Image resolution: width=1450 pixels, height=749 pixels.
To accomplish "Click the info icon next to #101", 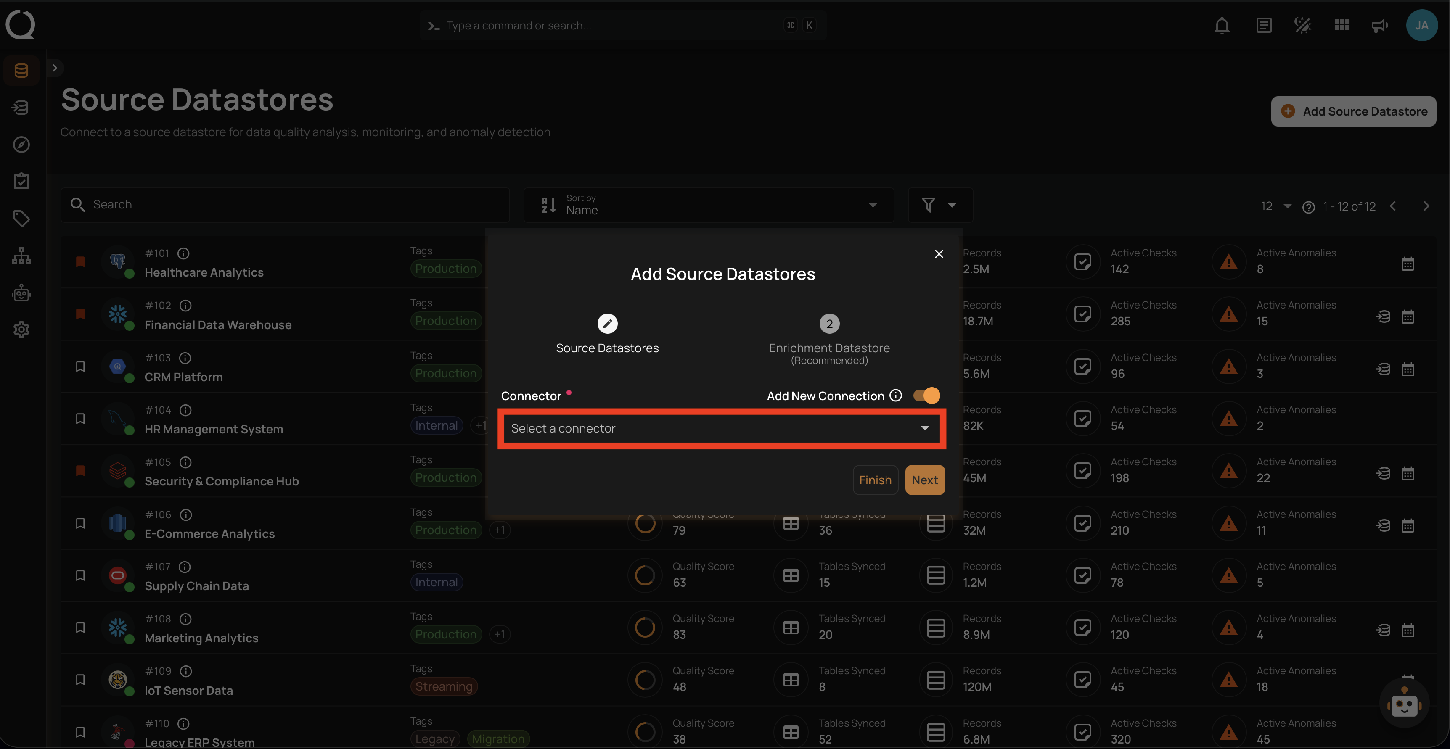I will coord(183,253).
